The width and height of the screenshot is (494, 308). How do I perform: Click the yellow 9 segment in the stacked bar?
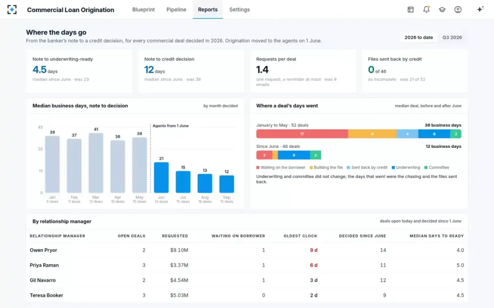coord(373,134)
